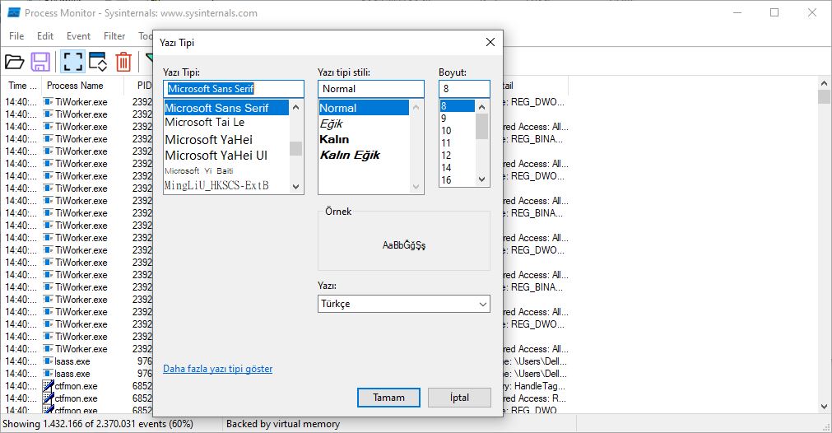The height and width of the screenshot is (433, 832).
Task: Click font list scroll down arrow
Action: coord(296,186)
